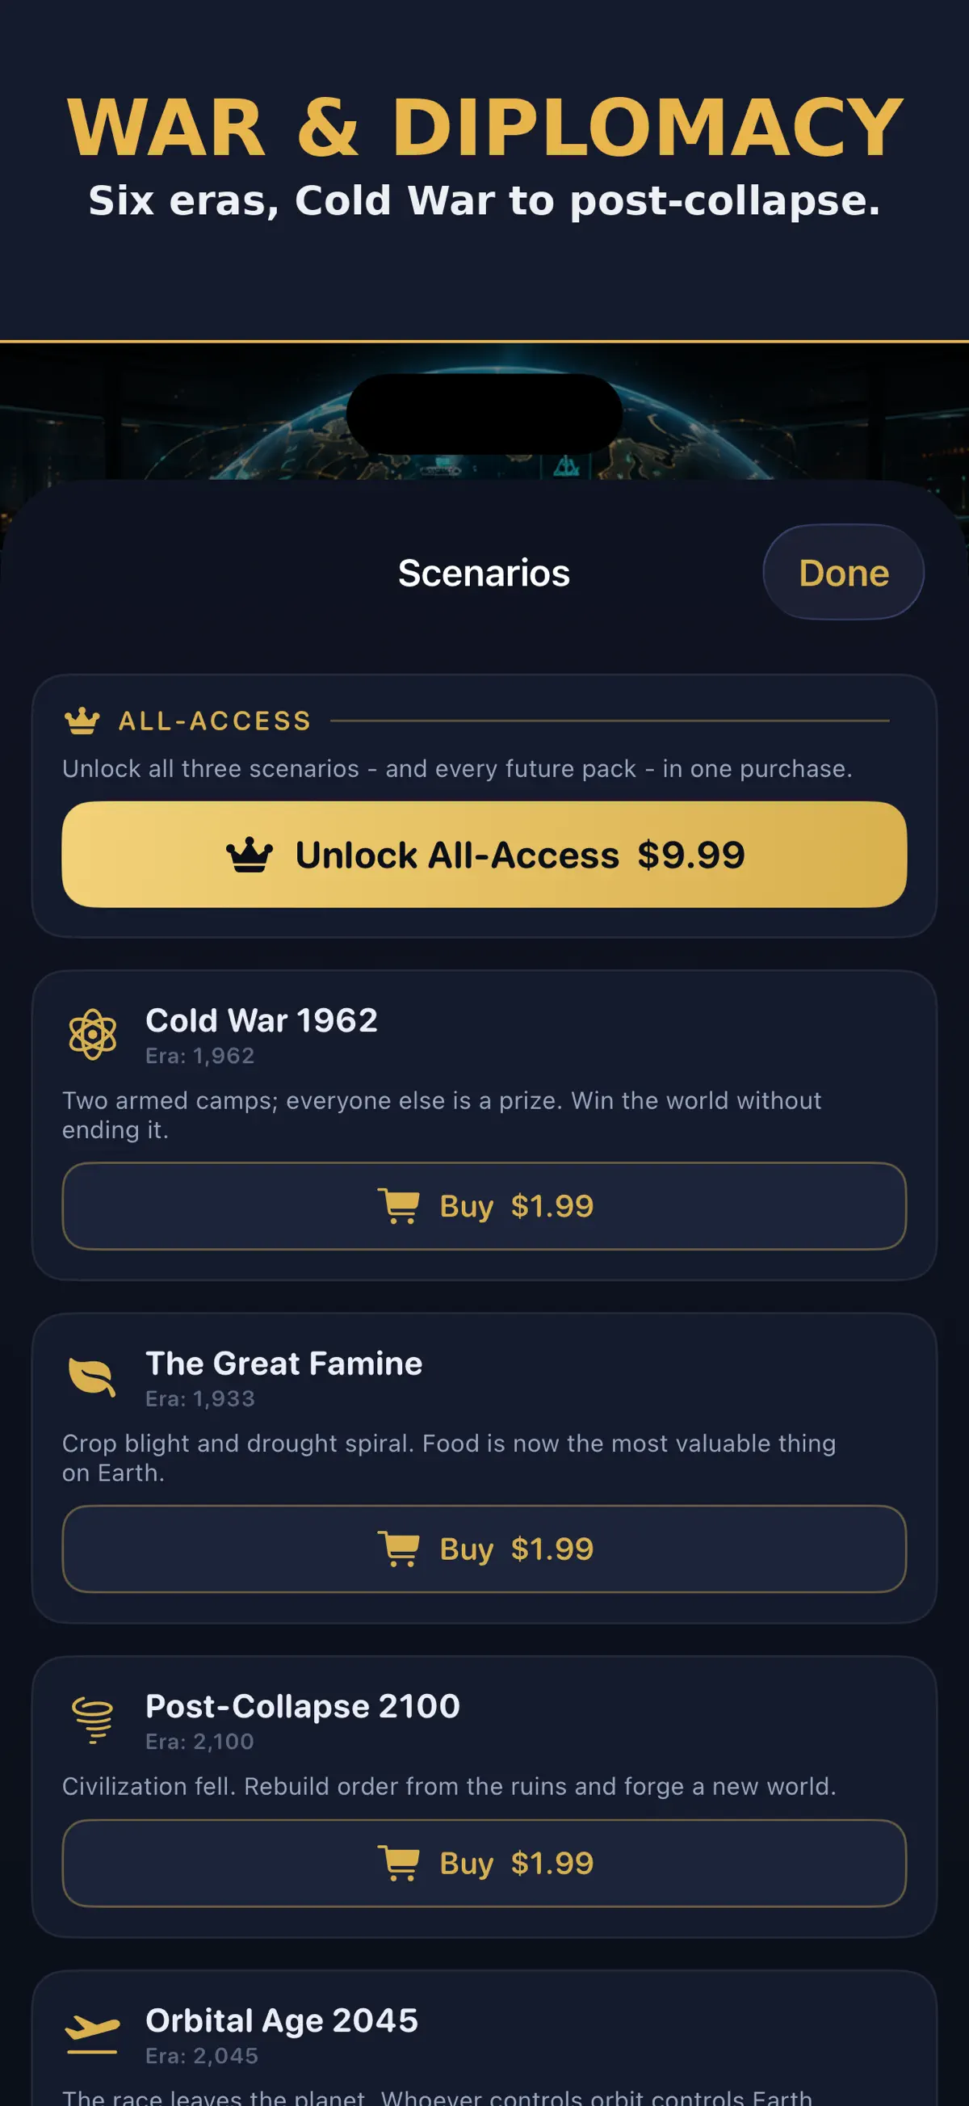
Task: Click the black crown icon in Unlock button
Action: point(250,855)
